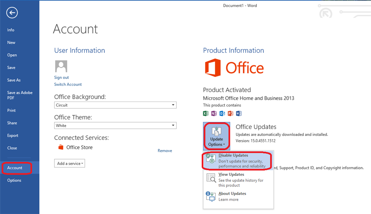Viewport: 371px width, 214px height.
Task: Click the Excel product icon
Action: 206,114
